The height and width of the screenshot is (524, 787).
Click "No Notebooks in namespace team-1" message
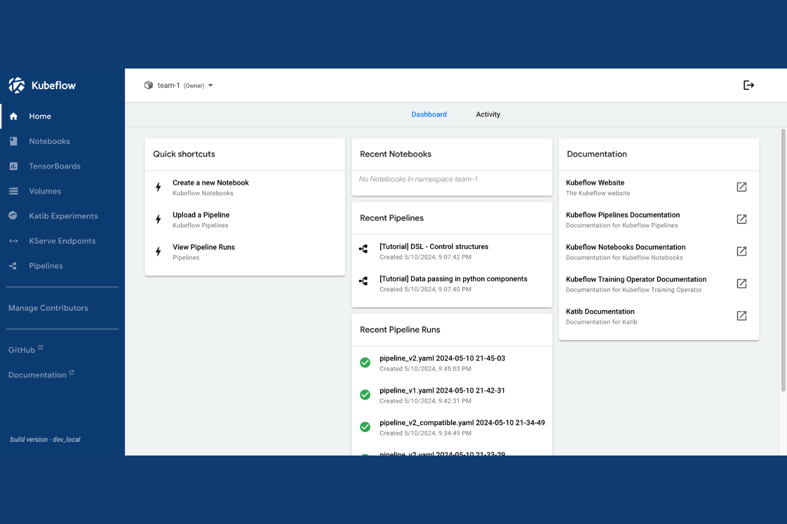[x=418, y=179]
